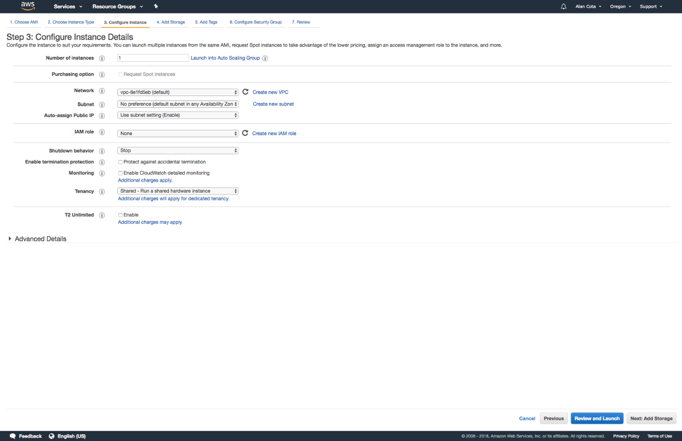Screen dimensions: 682x441
Task: Enable Protect against accidental termination
Action: pyautogui.click(x=120, y=162)
